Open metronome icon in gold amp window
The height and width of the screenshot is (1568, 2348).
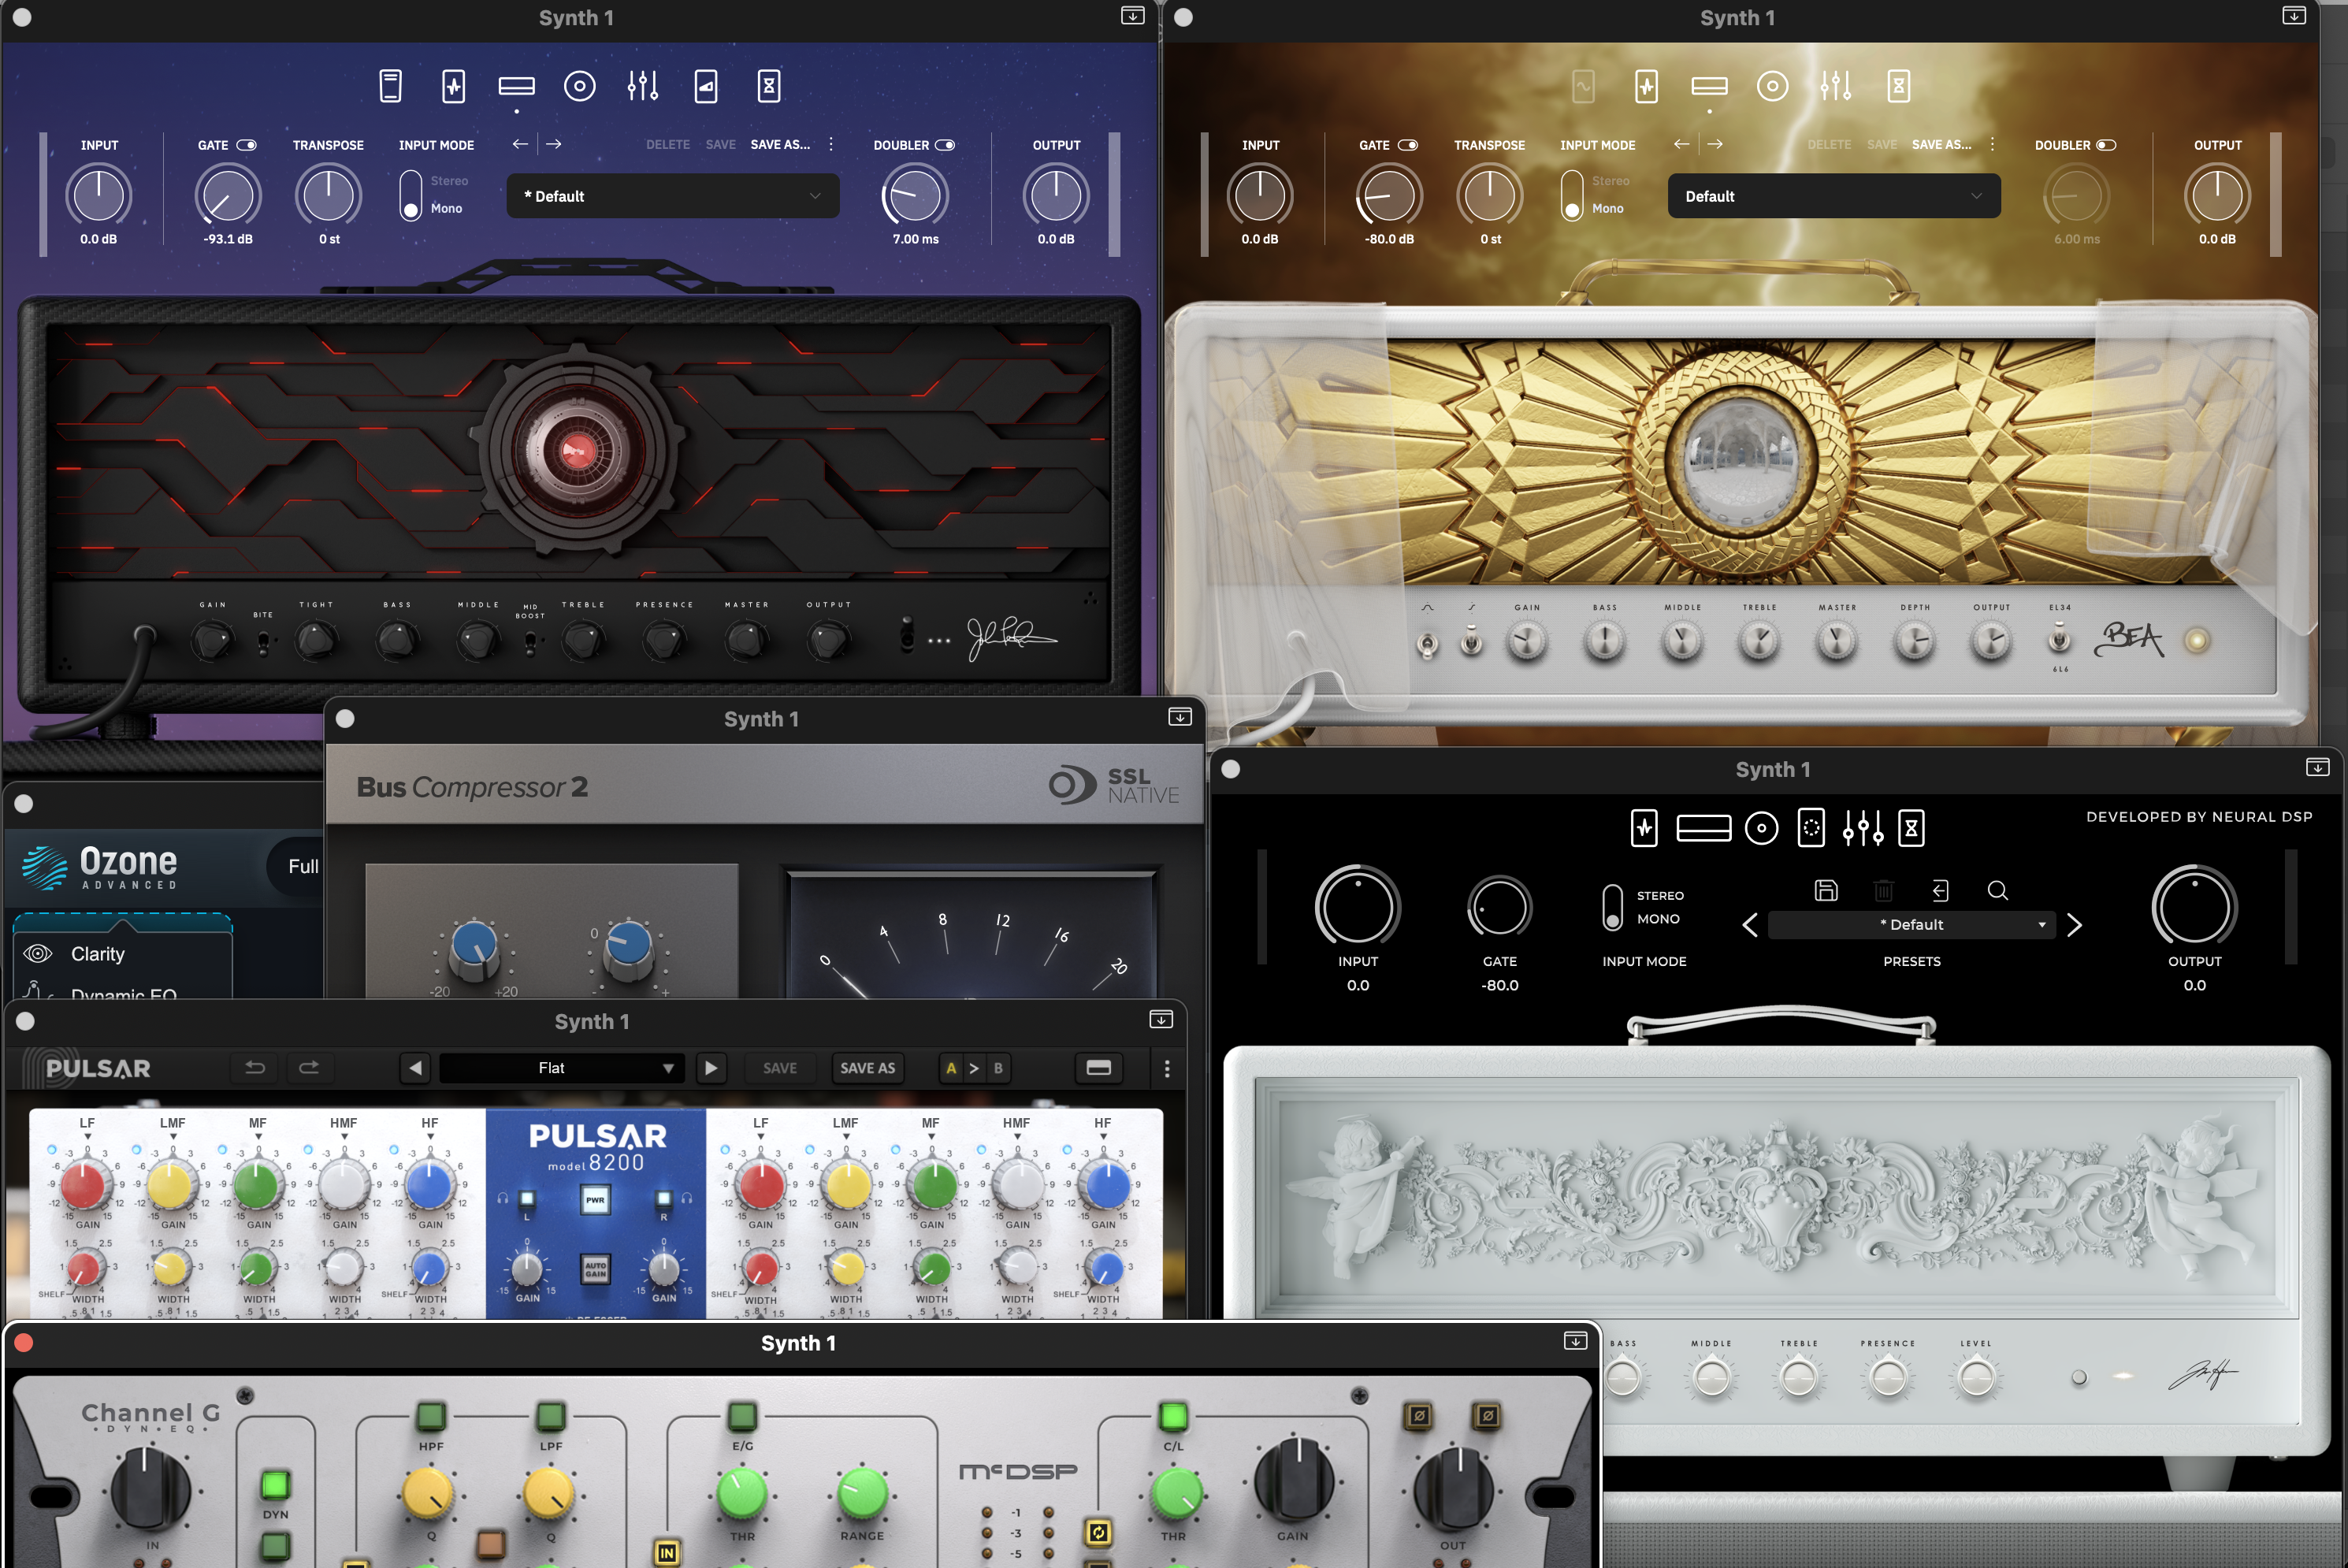pos(1899,86)
